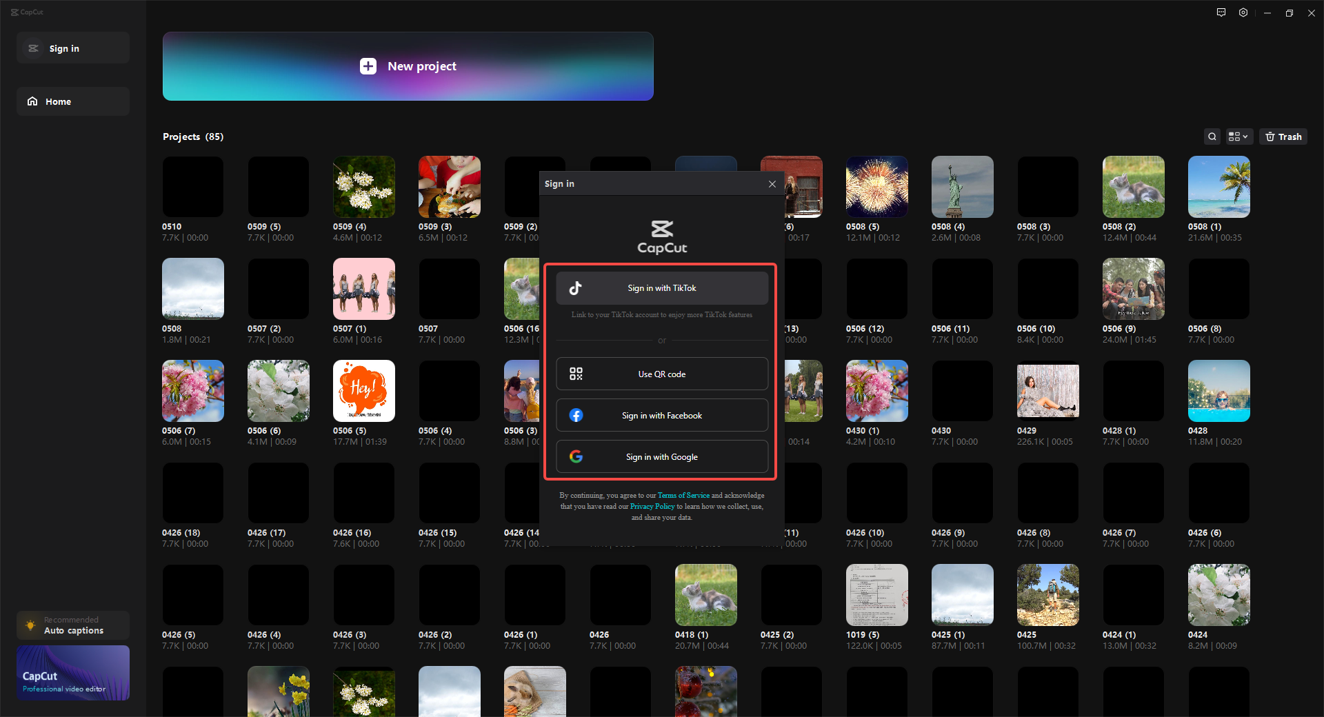Screen dimensions: 1324x717
Task: Open project 0506 (5) Hey! thumbnail
Action: click(364, 391)
